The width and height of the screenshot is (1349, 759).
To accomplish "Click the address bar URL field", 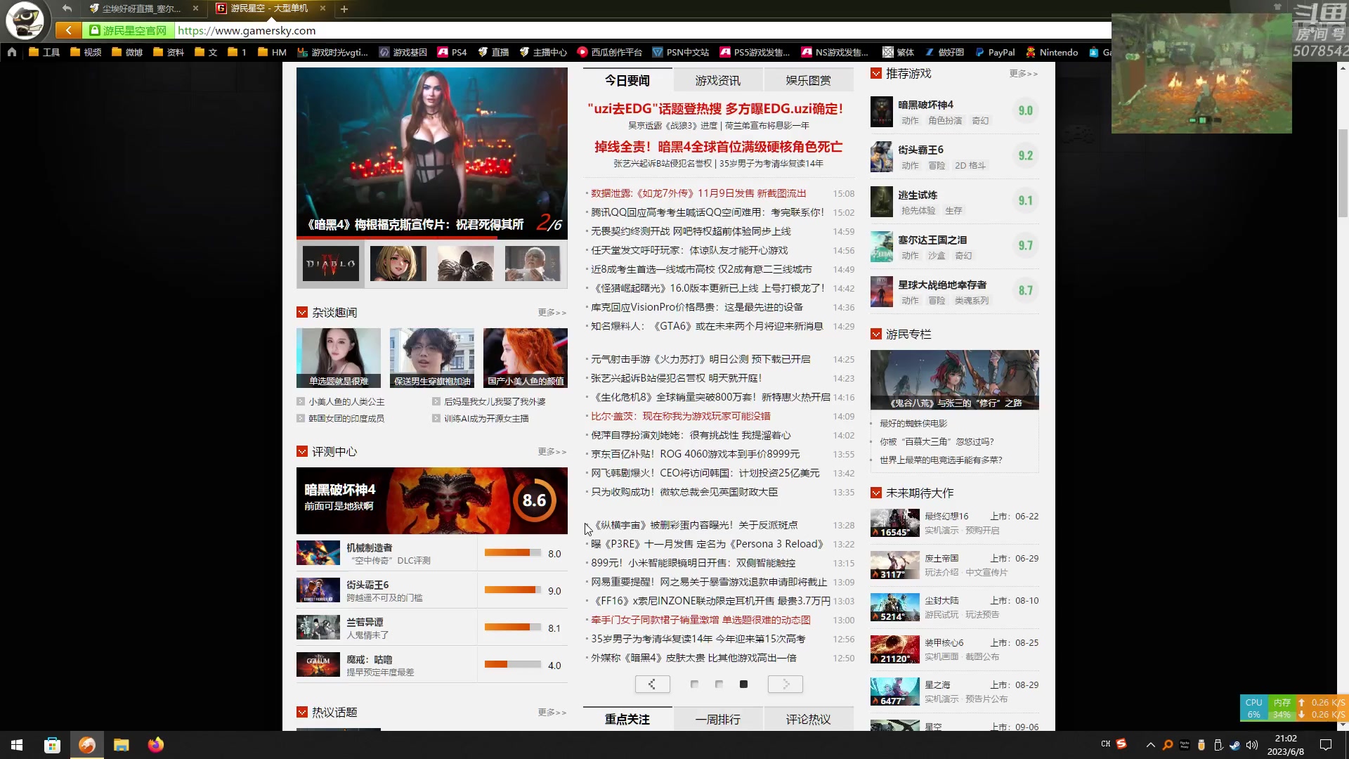I will pyautogui.click(x=643, y=30).
